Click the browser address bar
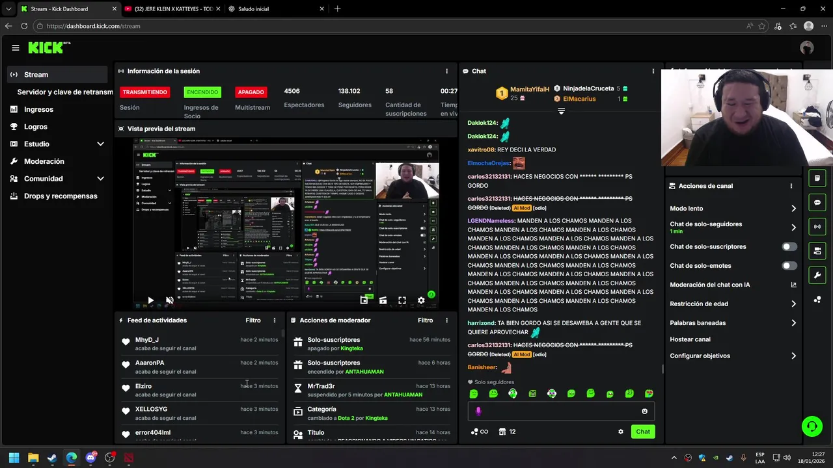The height and width of the screenshot is (468, 833). coord(390,26)
